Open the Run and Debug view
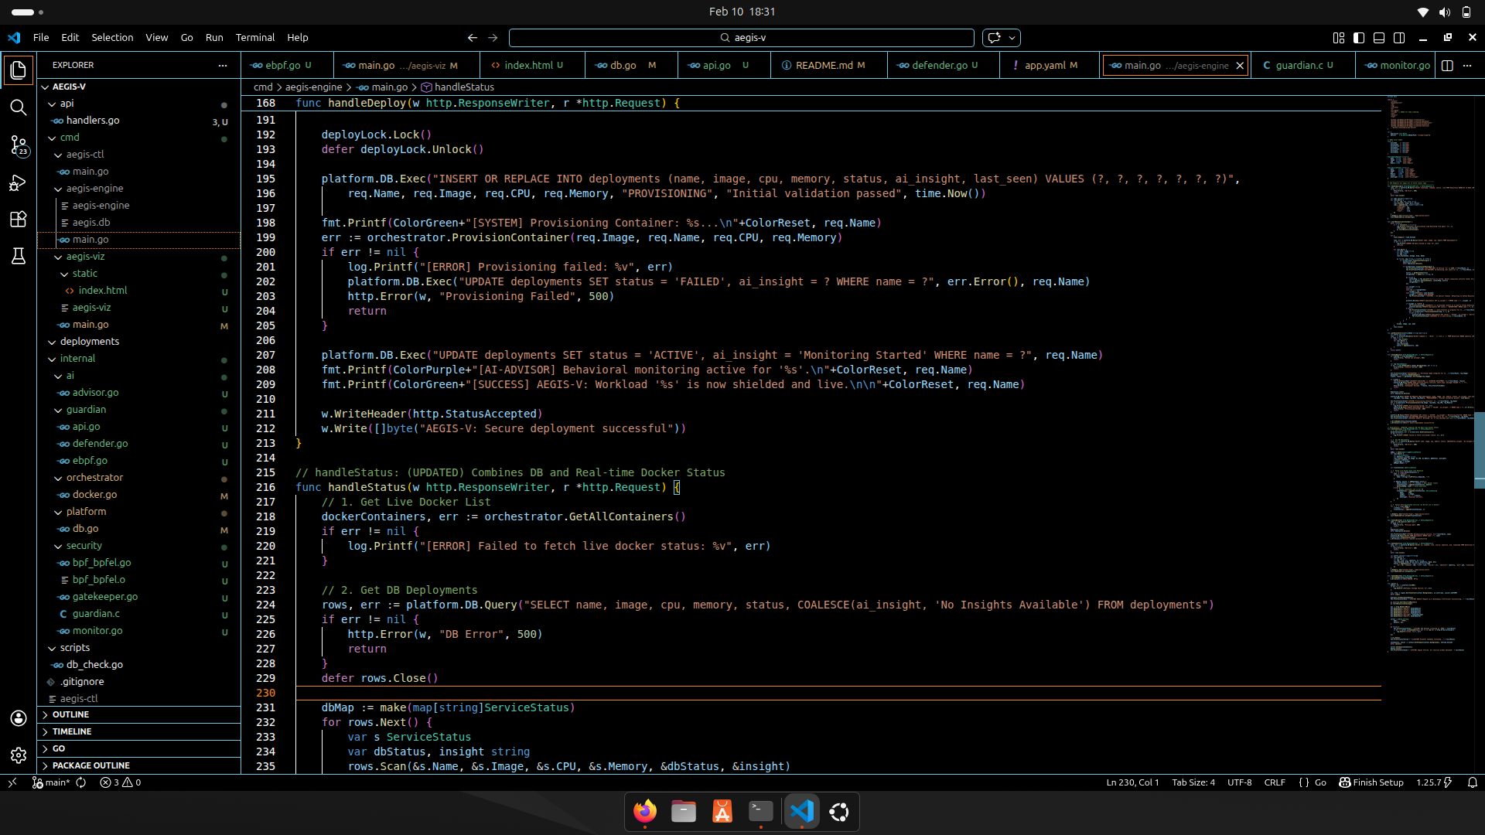The image size is (1485, 835). coord(19,182)
